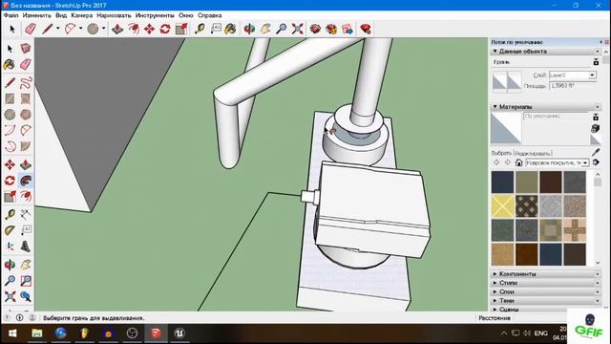The height and width of the screenshot is (344, 611).
Task: Select Rectangle tool in left palette
Action: (x=10, y=98)
